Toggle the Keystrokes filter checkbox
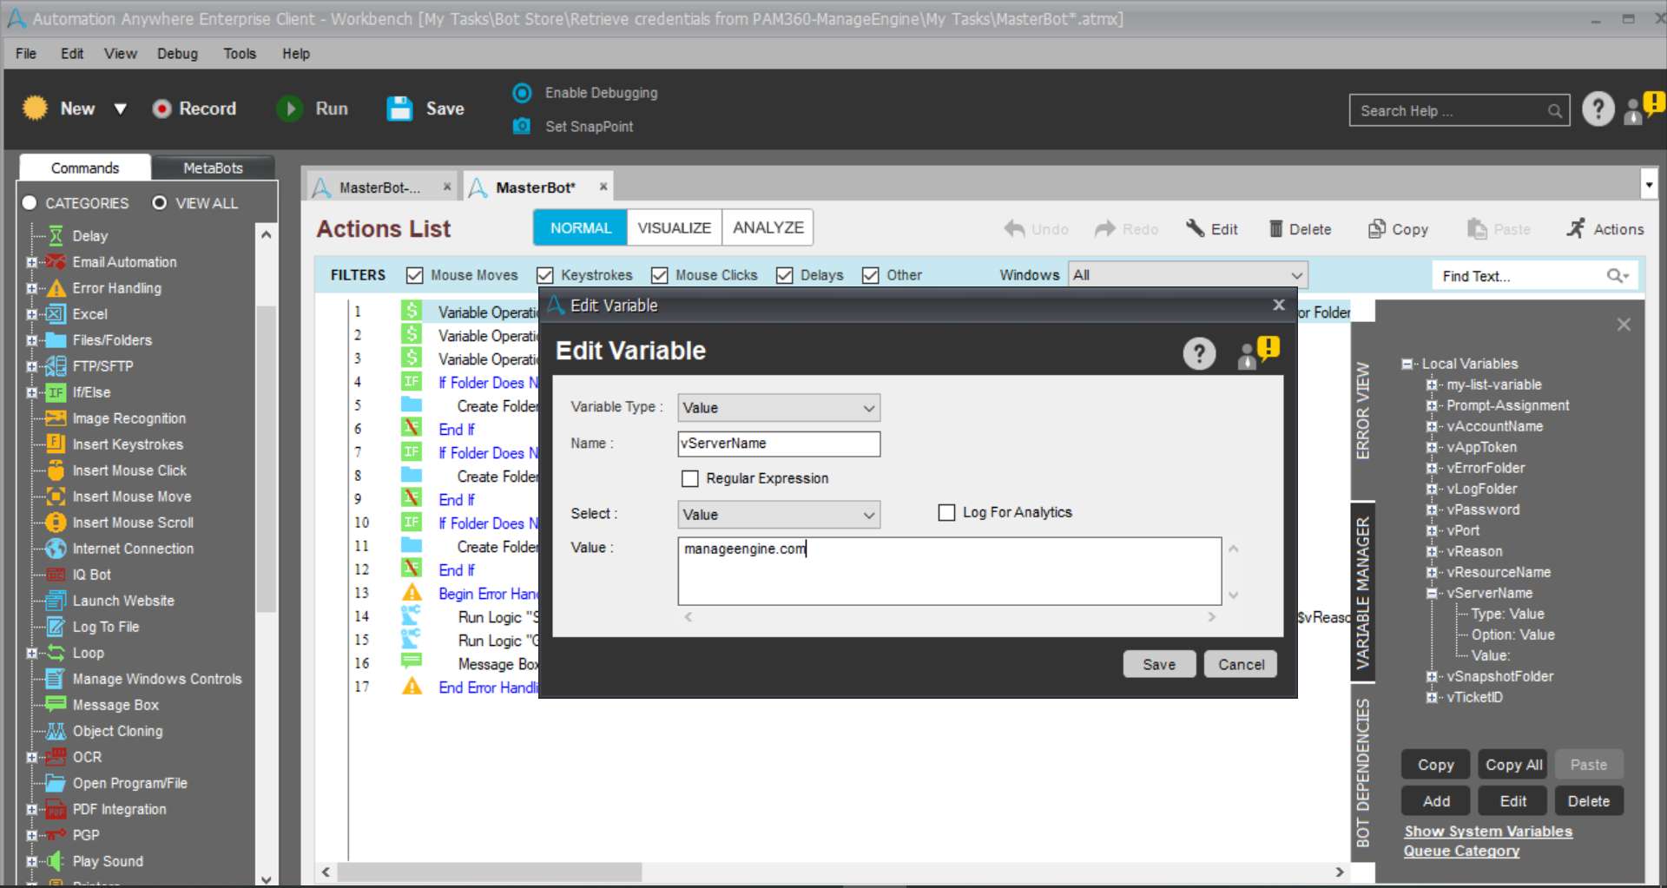Screen dimensions: 1667x888 point(545,275)
